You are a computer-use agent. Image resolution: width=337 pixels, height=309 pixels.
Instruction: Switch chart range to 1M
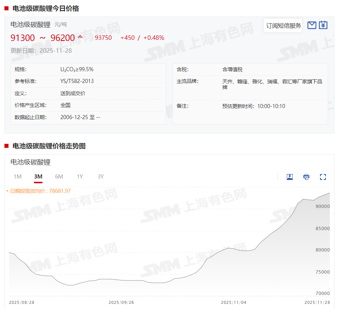pyautogui.click(x=17, y=177)
